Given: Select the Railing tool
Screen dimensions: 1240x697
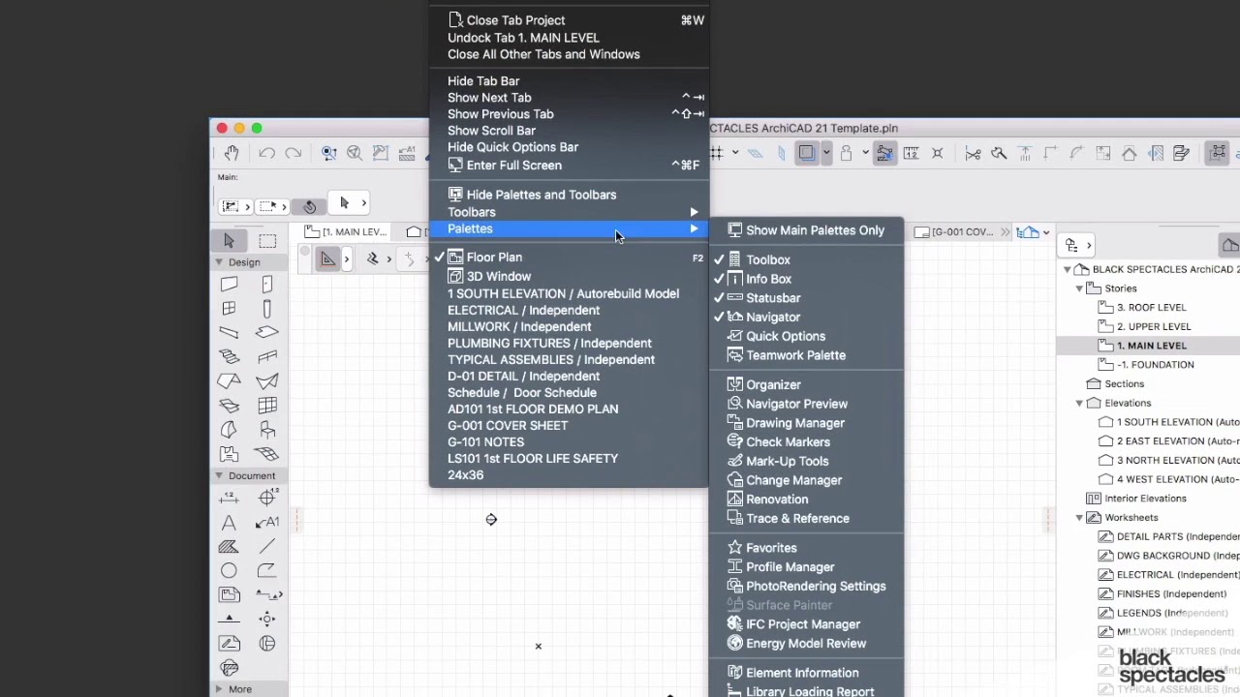Looking at the screenshot, I should 267,357.
